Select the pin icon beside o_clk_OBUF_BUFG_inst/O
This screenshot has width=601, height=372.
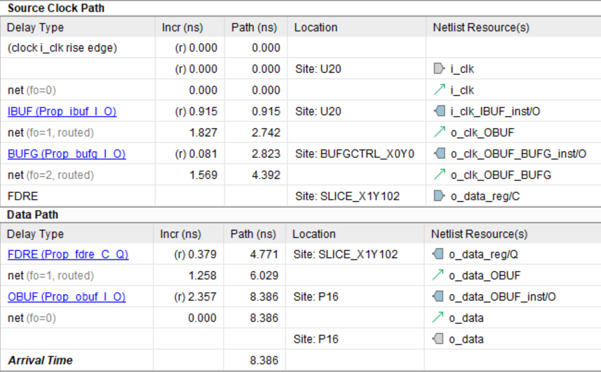click(438, 154)
